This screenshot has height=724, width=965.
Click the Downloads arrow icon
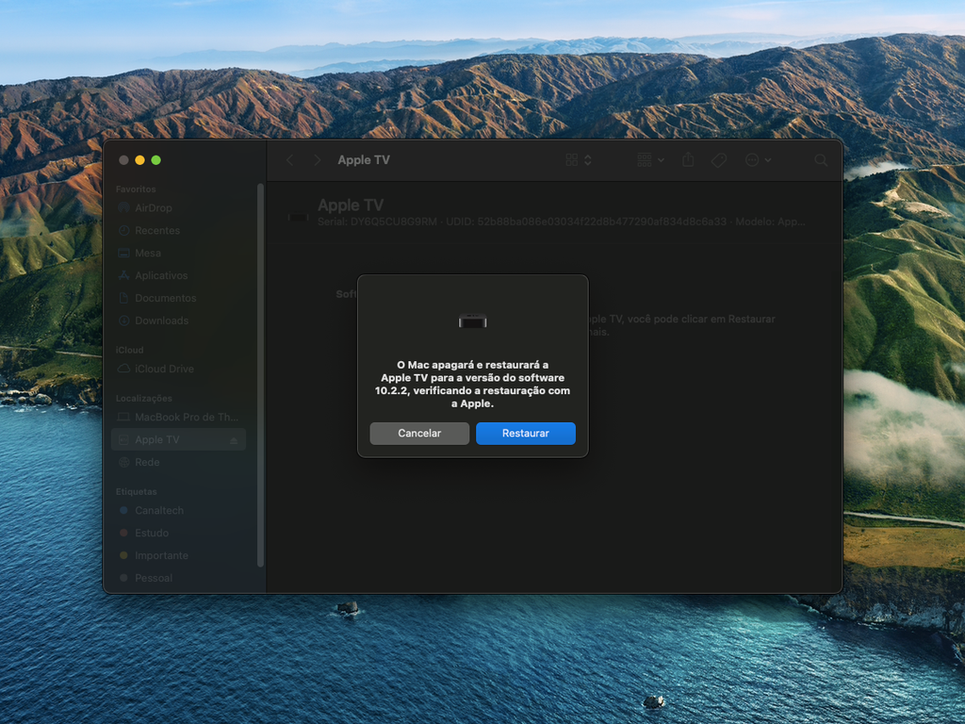pos(123,321)
